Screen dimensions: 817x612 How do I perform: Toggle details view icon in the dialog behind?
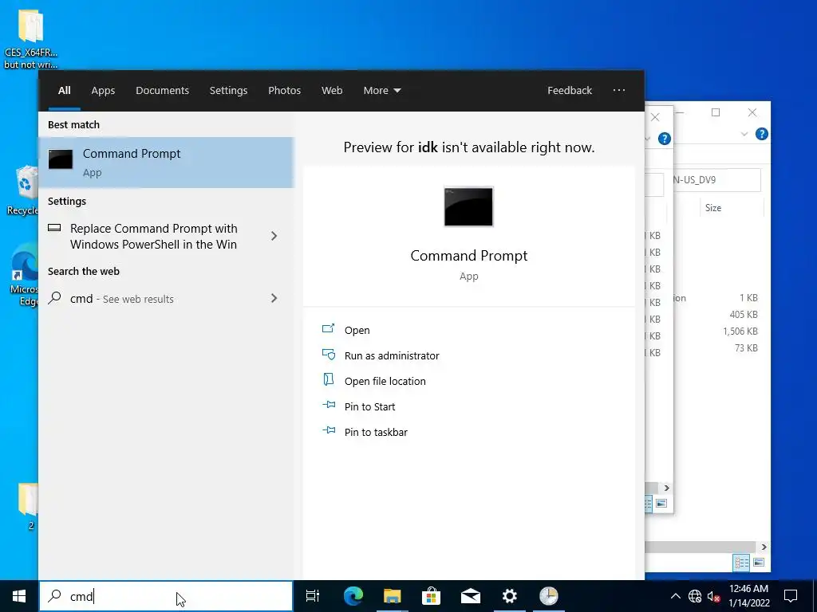[648, 504]
